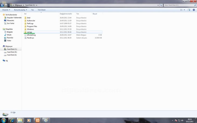Open Masaüstü in favorites

tap(11, 20)
